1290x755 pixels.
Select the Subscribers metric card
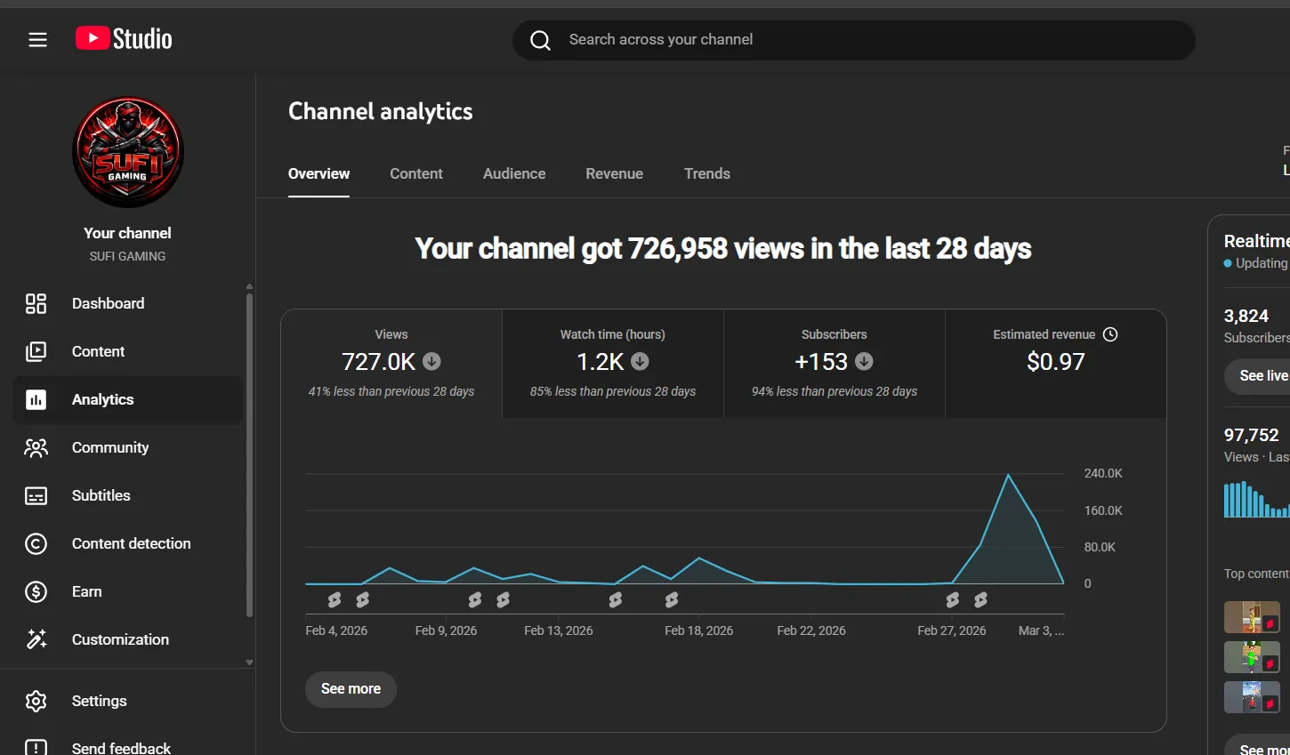(x=834, y=364)
